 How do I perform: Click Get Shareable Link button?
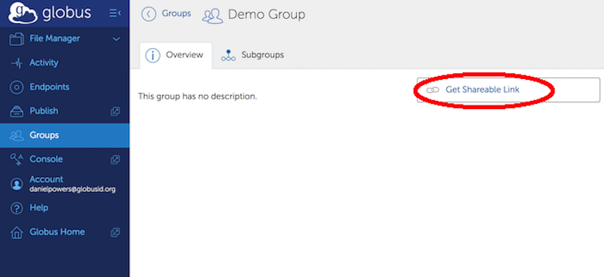click(508, 90)
